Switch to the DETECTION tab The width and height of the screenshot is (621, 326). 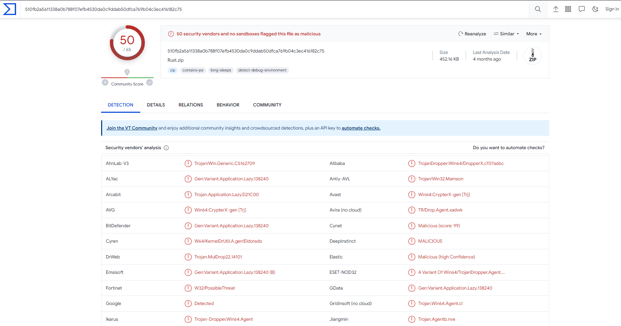[120, 105]
